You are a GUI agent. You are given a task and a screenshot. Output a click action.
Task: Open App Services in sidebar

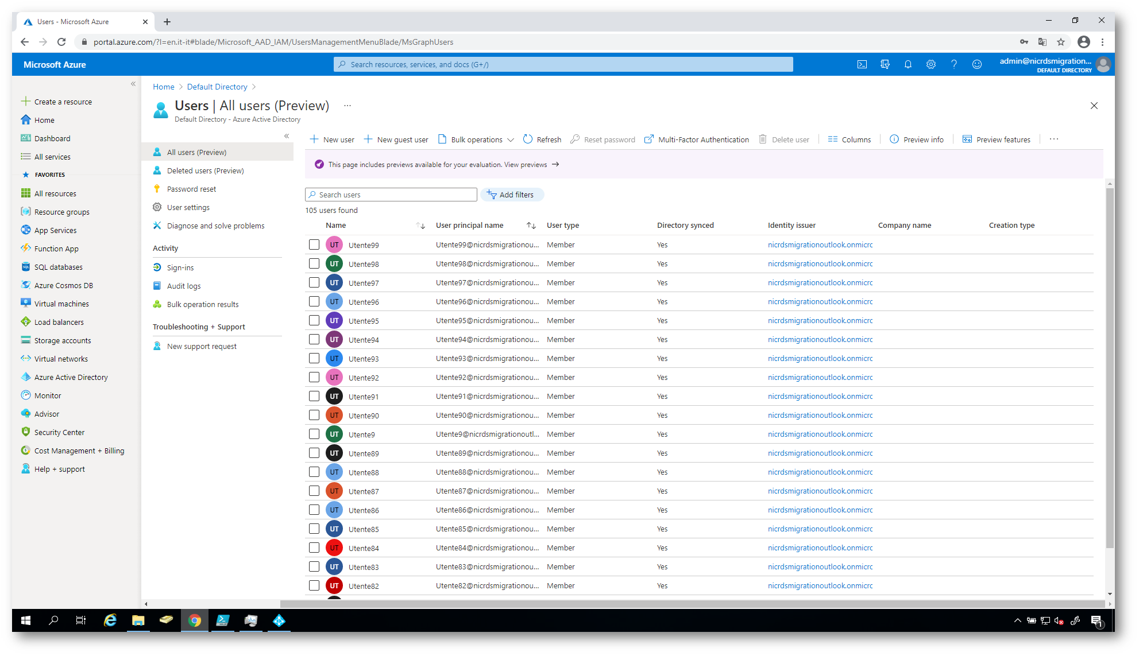(x=55, y=230)
